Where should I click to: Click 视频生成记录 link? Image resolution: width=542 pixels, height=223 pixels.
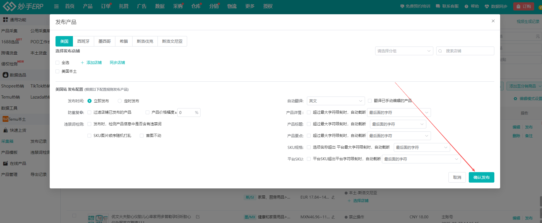[x=528, y=22]
